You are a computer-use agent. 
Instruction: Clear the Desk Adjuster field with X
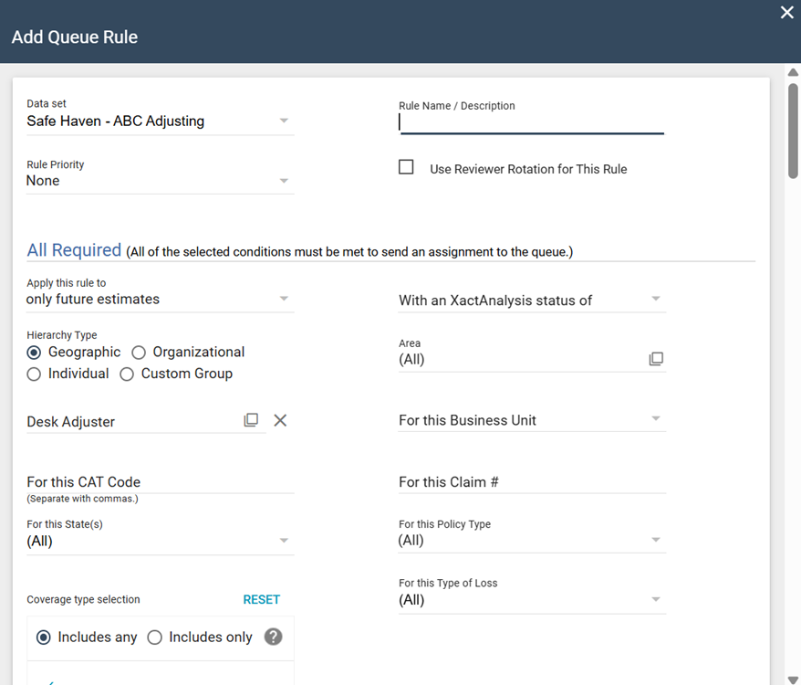[280, 420]
